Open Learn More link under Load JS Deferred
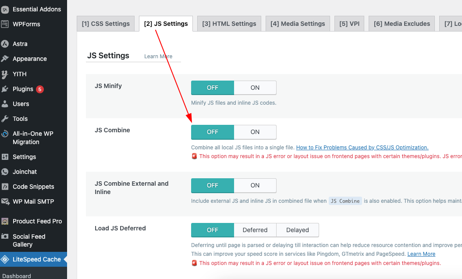This screenshot has height=279, width=462. 421,254
